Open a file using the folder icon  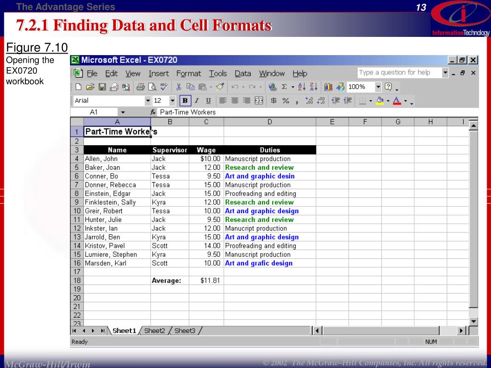[x=90, y=87]
